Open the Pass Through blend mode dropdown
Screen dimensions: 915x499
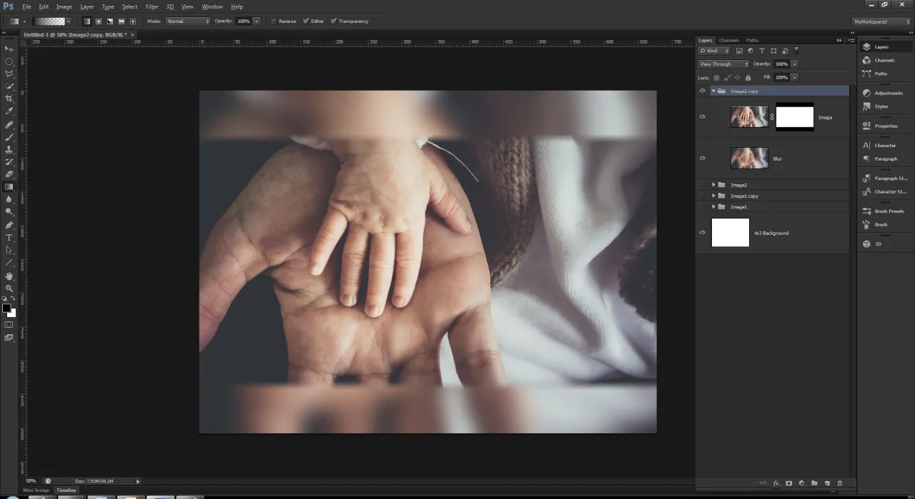[723, 64]
